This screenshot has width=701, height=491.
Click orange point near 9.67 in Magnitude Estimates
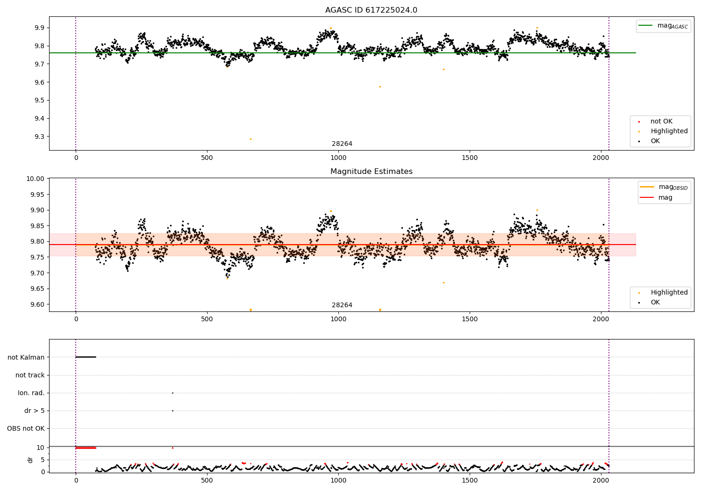443,282
